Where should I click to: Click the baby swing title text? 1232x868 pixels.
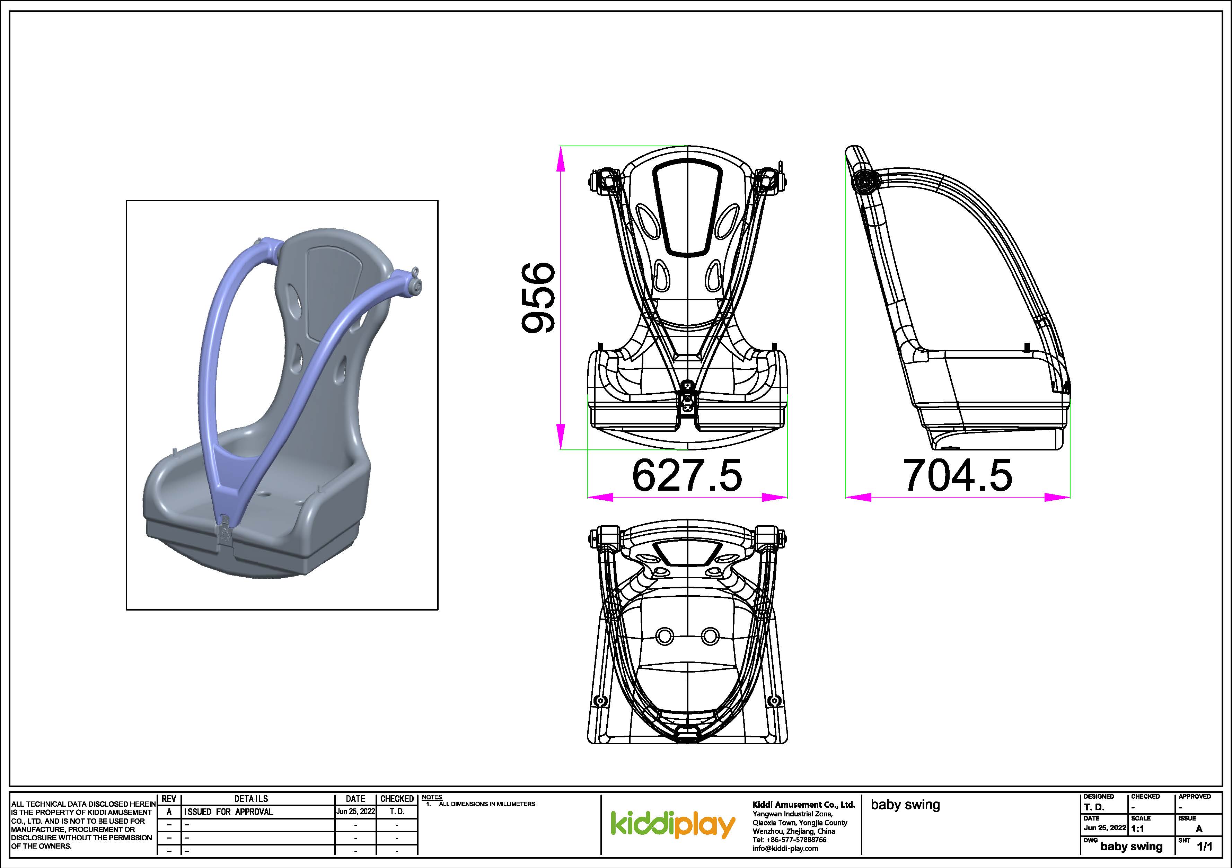(905, 805)
